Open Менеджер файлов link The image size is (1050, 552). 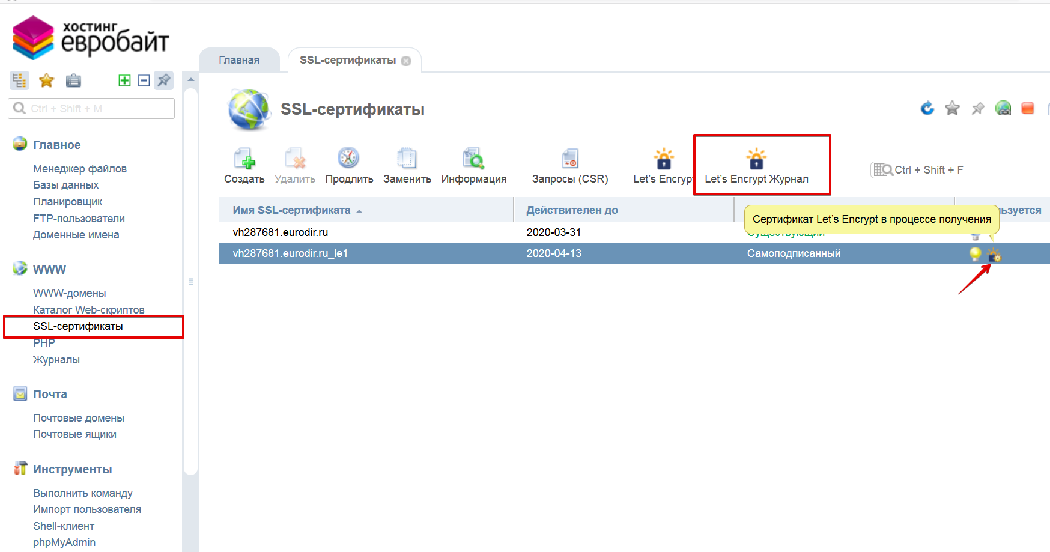(80, 169)
